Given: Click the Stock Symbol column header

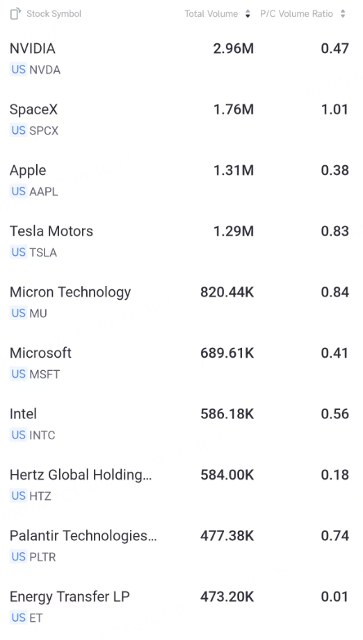Looking at the screenshot, I should point(54,14).
